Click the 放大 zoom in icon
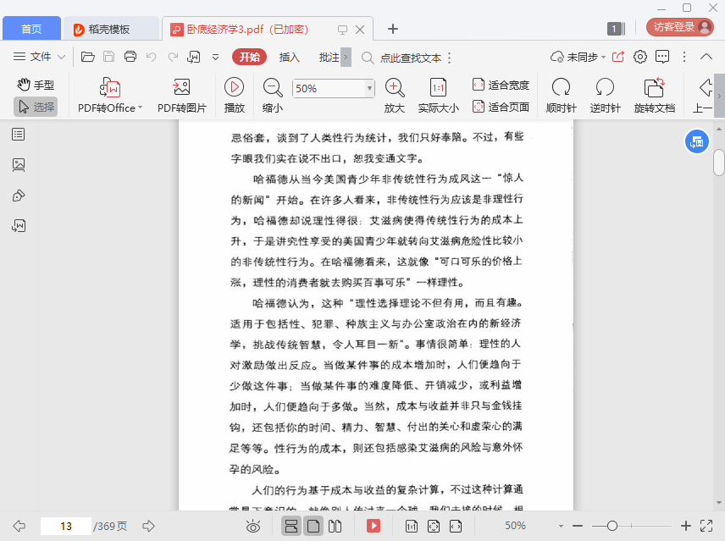Image resolution: width=725 pixels, height=541 pixels. pos(395,95)
